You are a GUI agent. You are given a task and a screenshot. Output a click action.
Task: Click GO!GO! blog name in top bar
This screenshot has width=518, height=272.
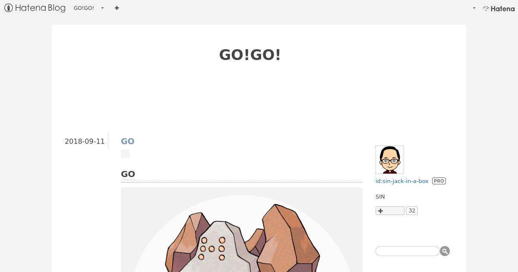pos(84,8)
